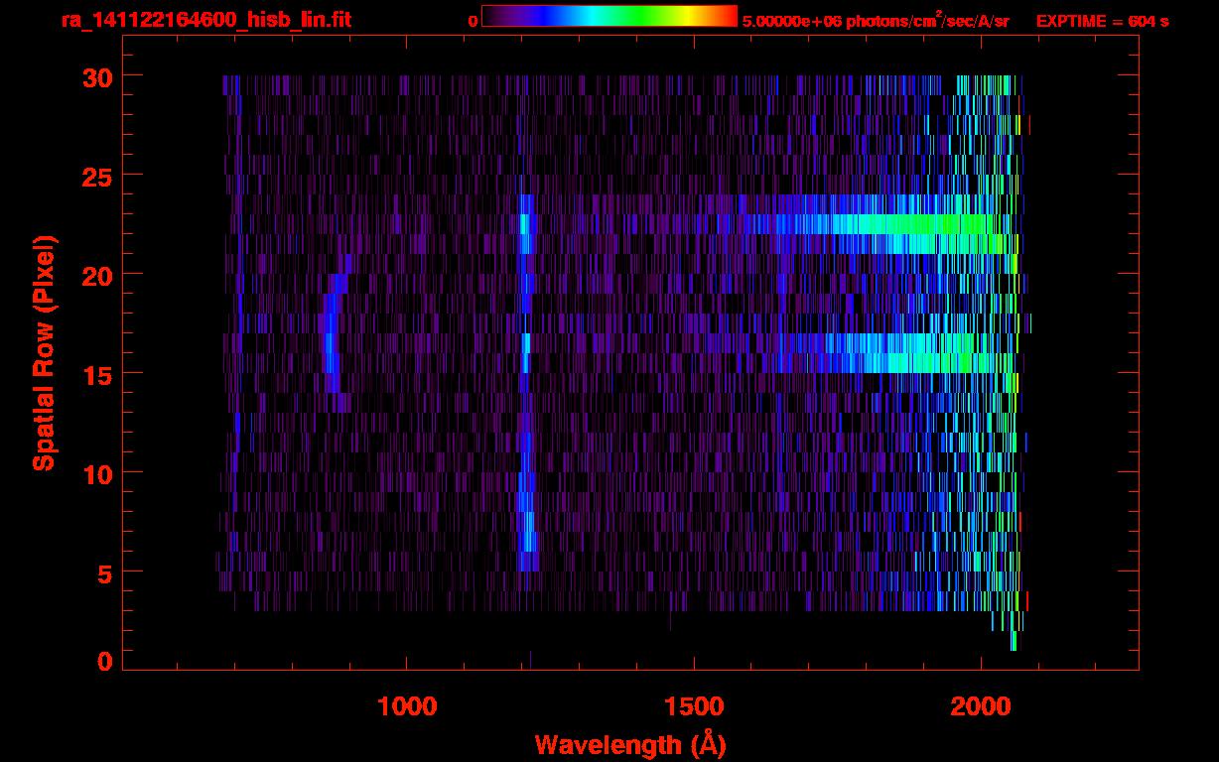Click the y-axis tick label 25
Image resolution: width=1219 pixels, height=762 pixels.
coord(96,176)
